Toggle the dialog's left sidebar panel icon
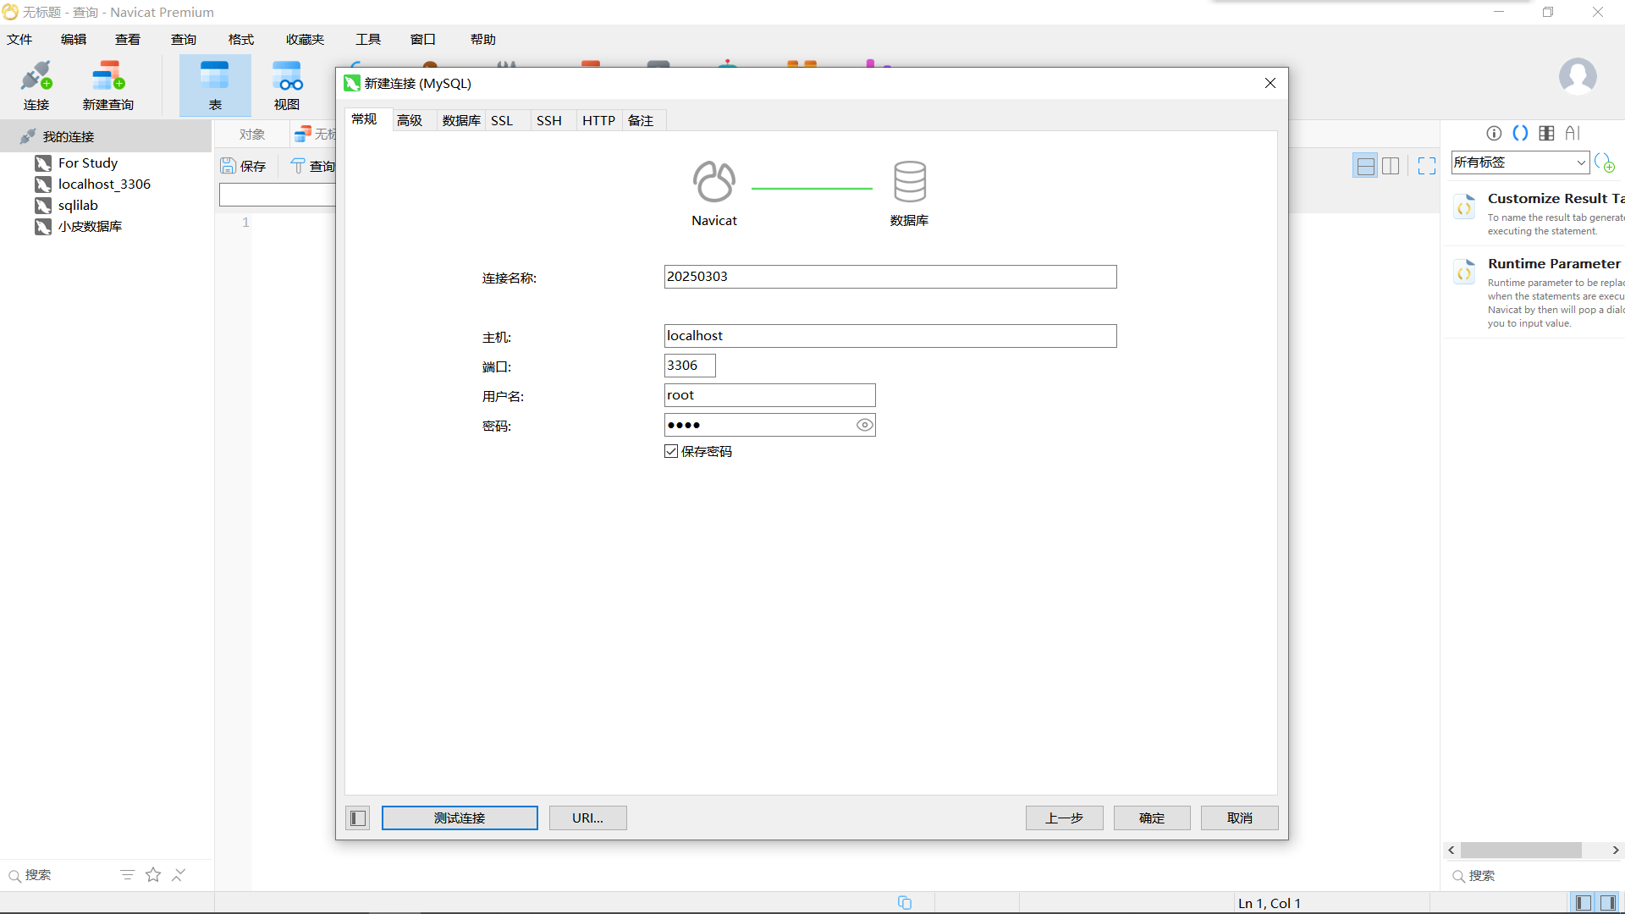This screenshot has height=914, width=1625. (x=358, y=818)
